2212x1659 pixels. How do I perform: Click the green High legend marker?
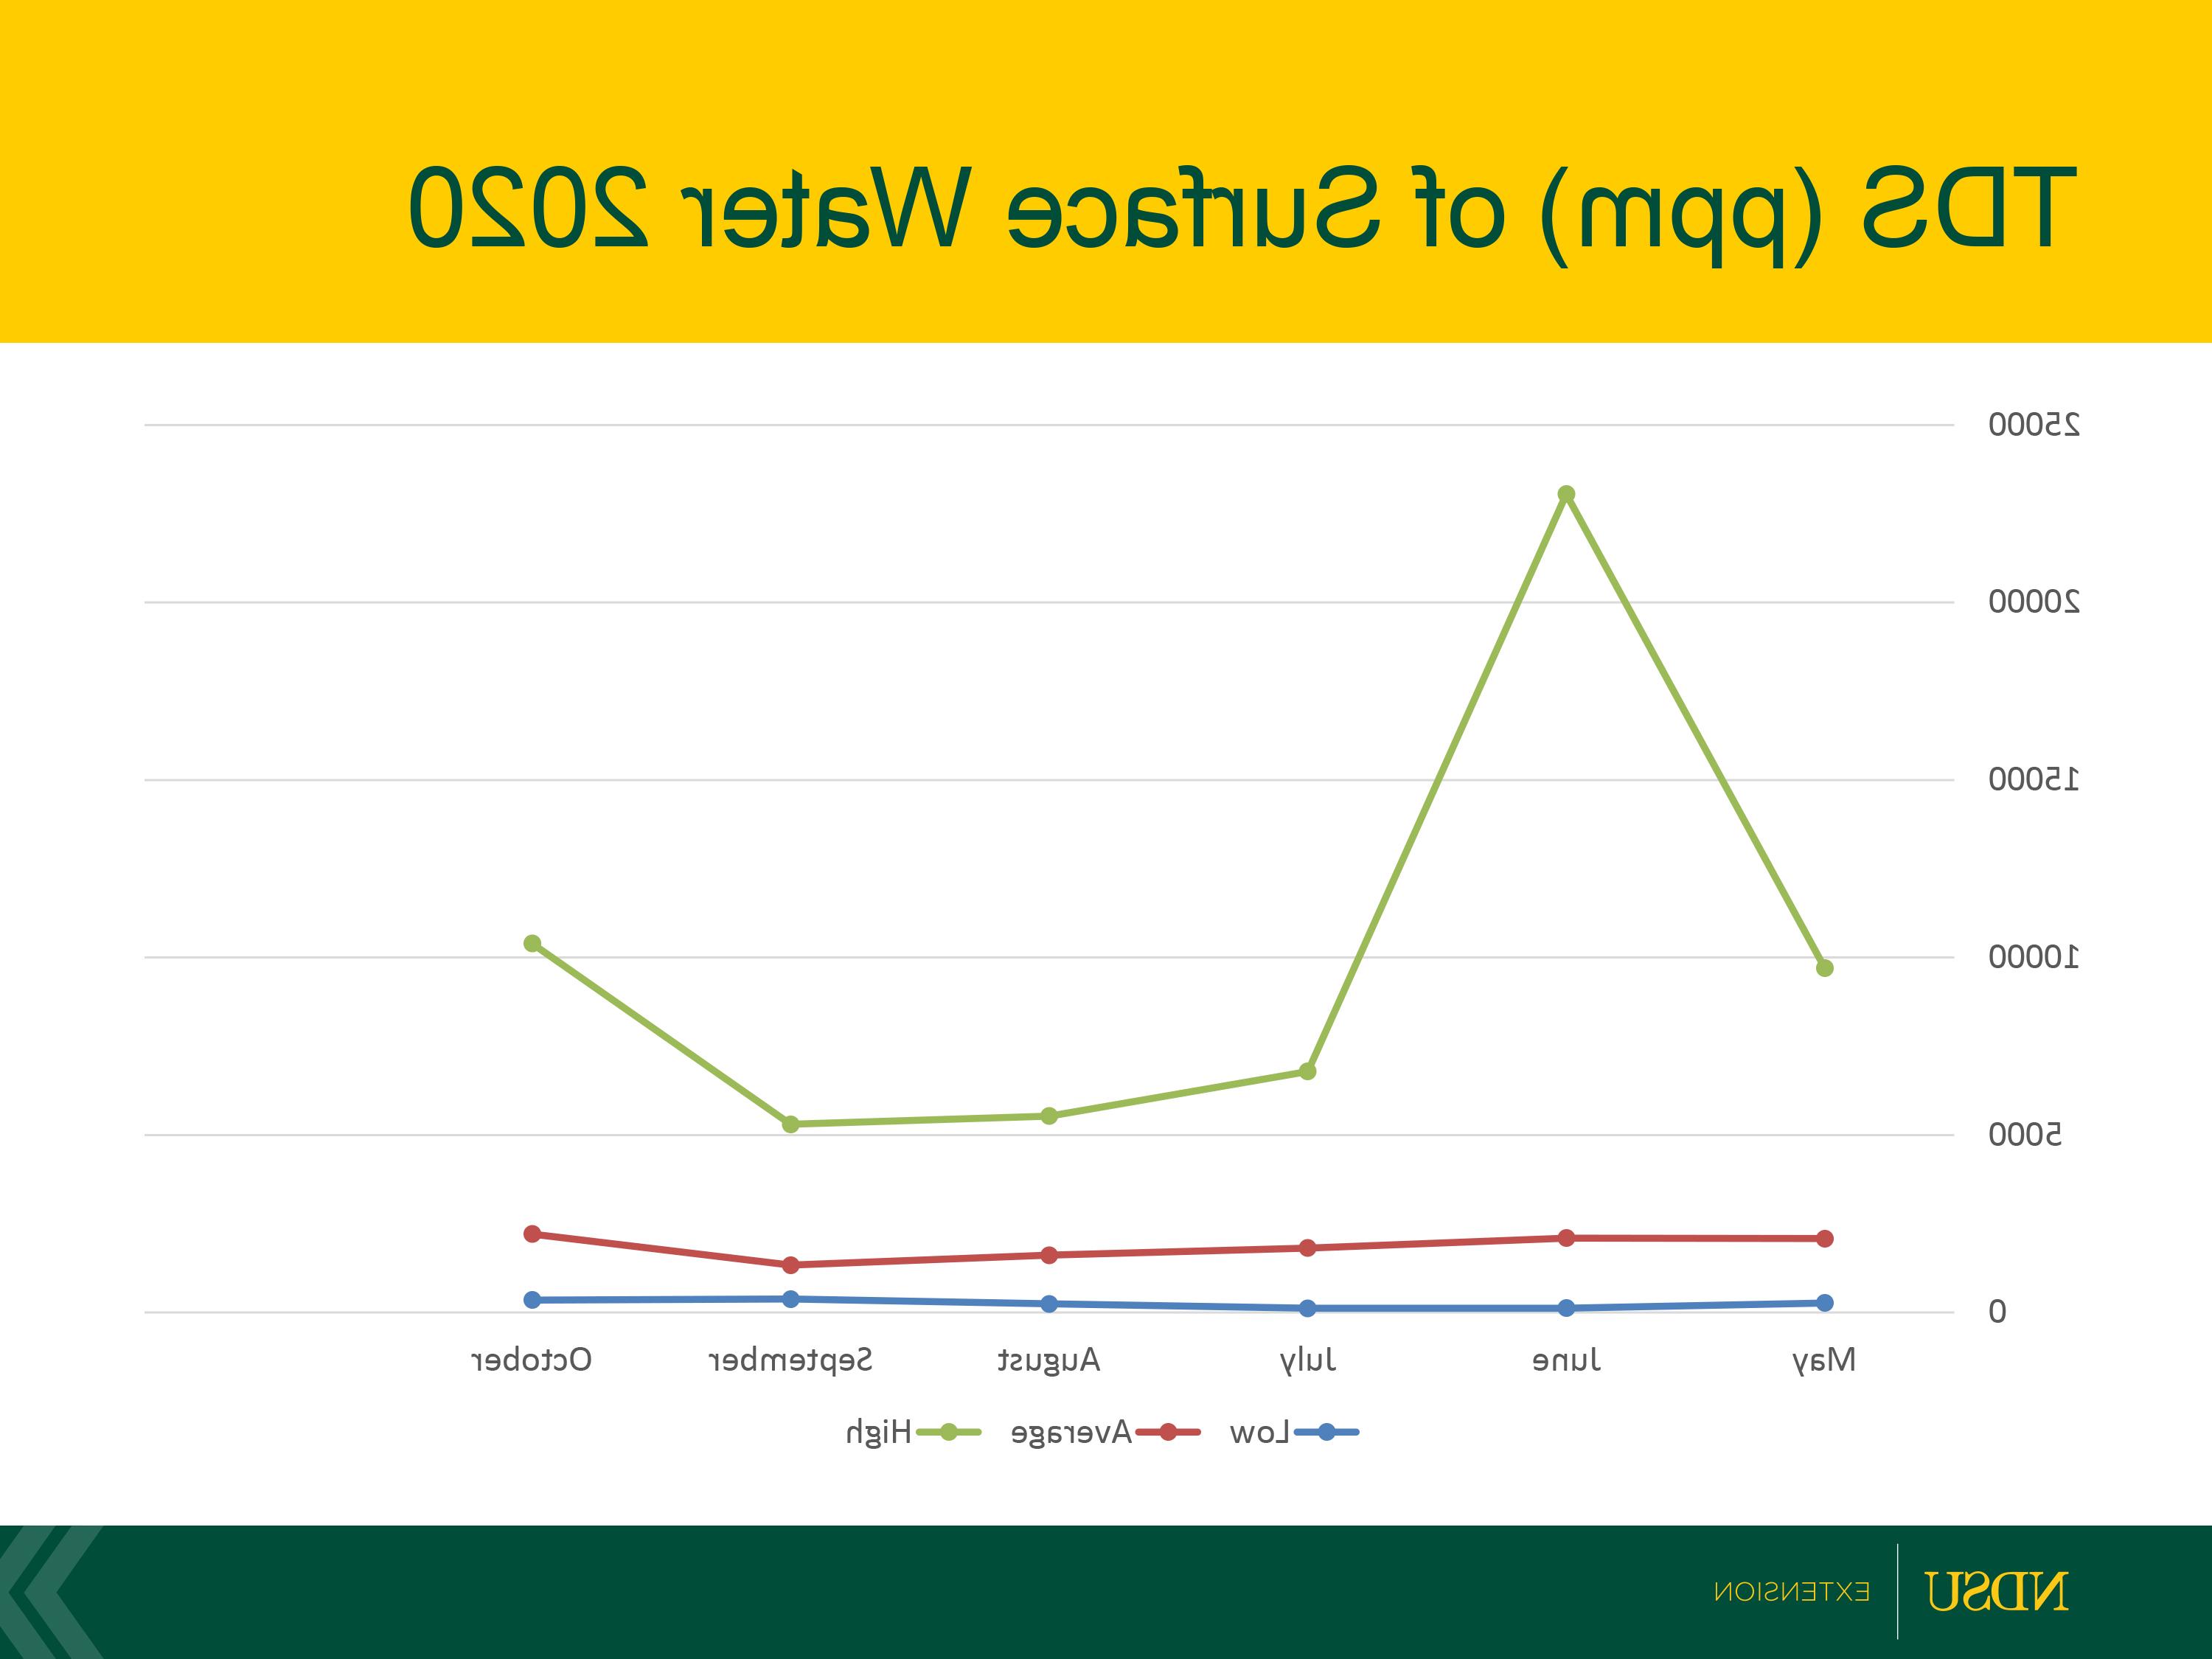(x=948, y=1433)
